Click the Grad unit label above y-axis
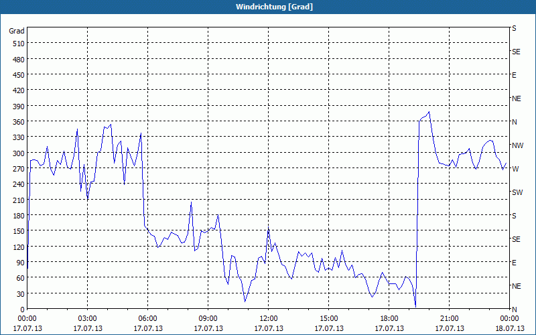This screenshot has height=335, width=536. 16,31
